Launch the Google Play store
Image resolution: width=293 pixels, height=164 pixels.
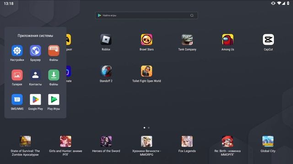pos(35,99)
